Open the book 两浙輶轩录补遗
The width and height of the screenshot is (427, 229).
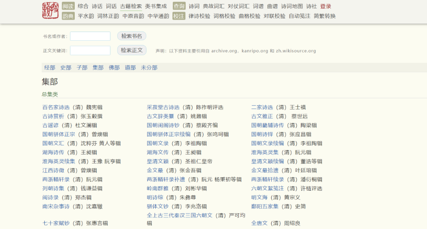(x=166, y=180)
